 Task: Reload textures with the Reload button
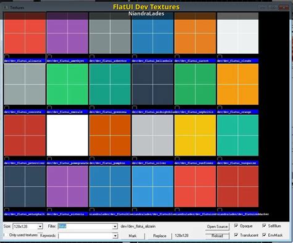click(x=217, y=236)
